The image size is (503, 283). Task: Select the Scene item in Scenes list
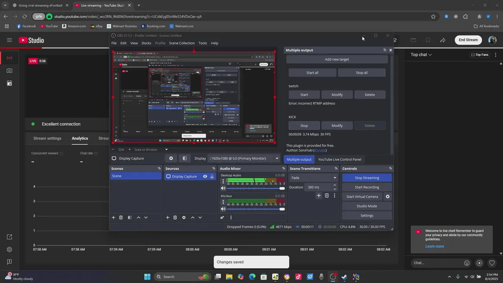point(135,176)
